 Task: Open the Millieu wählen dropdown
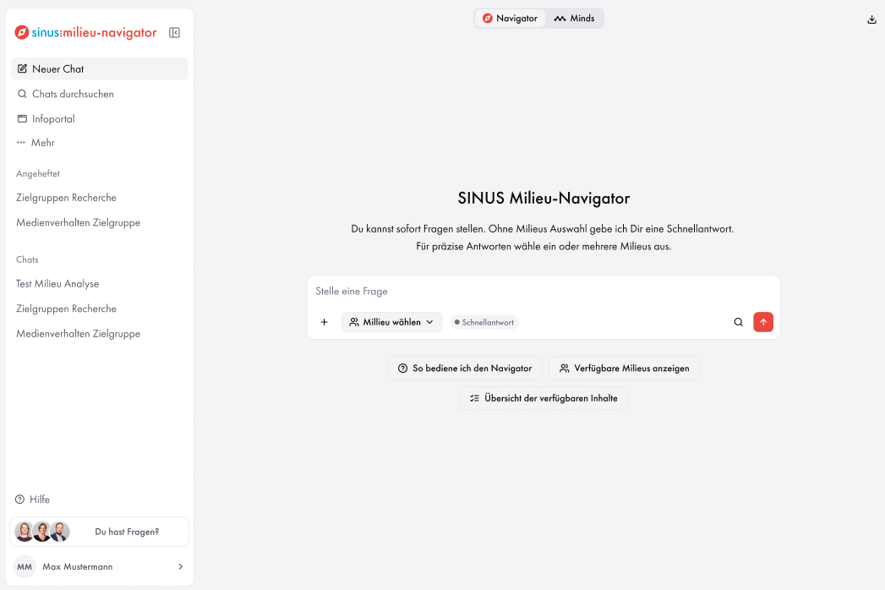click(x=391, y=322)
